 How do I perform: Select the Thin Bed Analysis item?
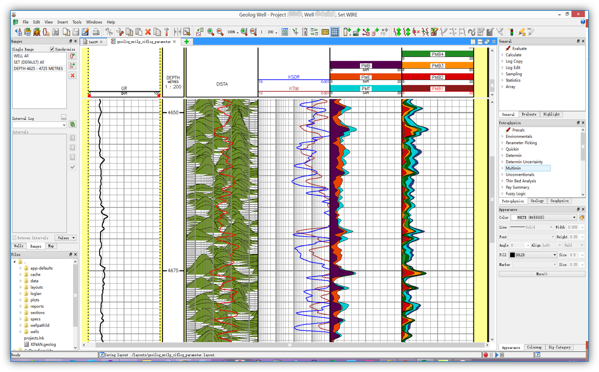521,181
